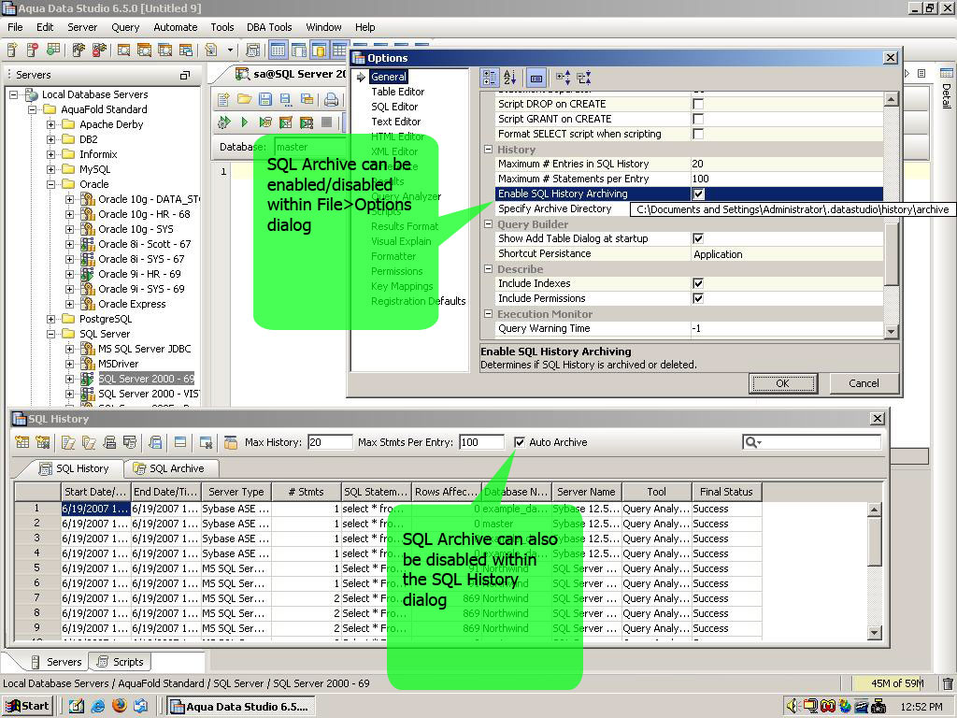Viewport: 957px width, 718px height.
Task: Click the first icon in the SQL History toolbar
Action: pyautogui.click(x=22, y=442)
